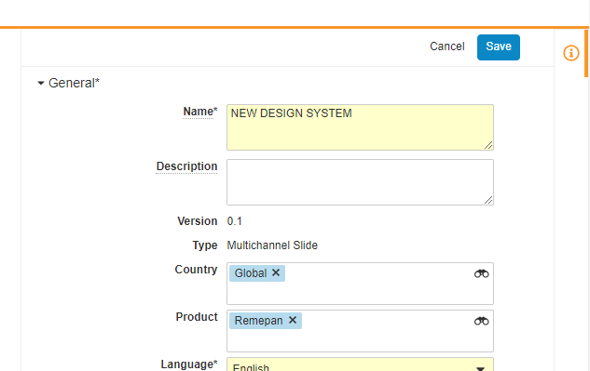Image resolution: width=590 pixels, height=371 pixels.
Task: Open the Language dropdown arrow
Action: point(480,368)
